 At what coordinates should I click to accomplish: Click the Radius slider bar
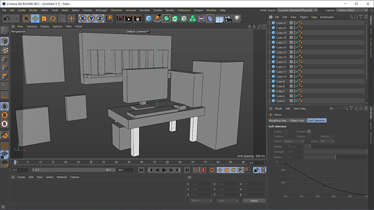click(x=336, y=146)
